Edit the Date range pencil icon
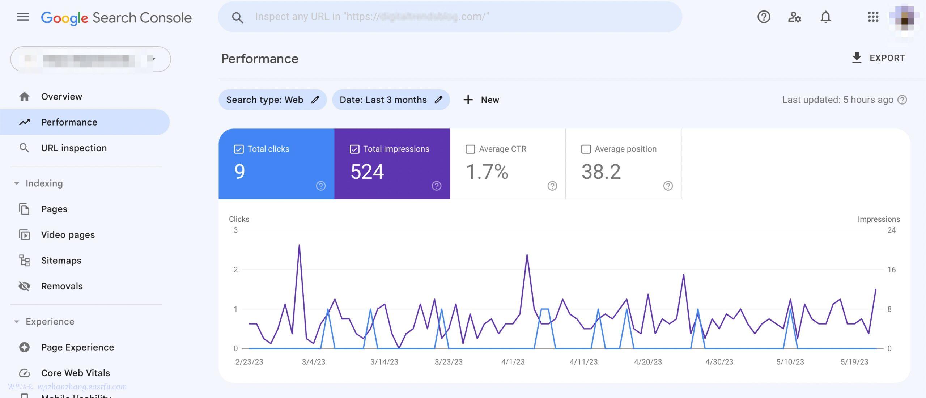This screenshot has width=926, height=398. click(x=439, y=99)
